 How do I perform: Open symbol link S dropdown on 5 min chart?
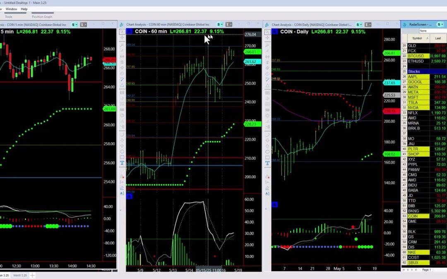click(74, 25)
